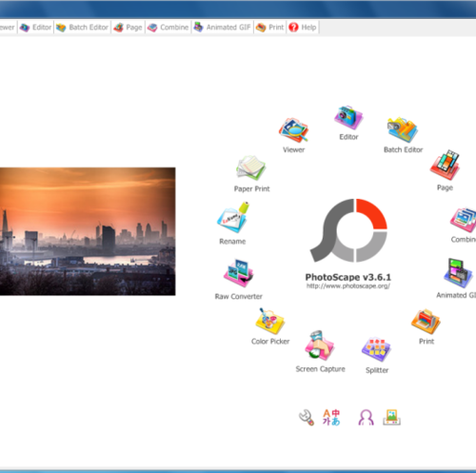
Task: Launch the Splitter tool icon
Action: pos(376,349)
